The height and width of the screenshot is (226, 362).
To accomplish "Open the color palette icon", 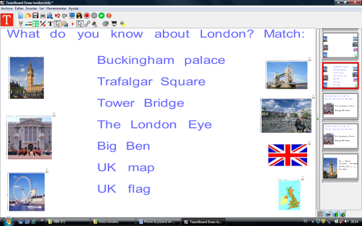I will coord(106,24).
